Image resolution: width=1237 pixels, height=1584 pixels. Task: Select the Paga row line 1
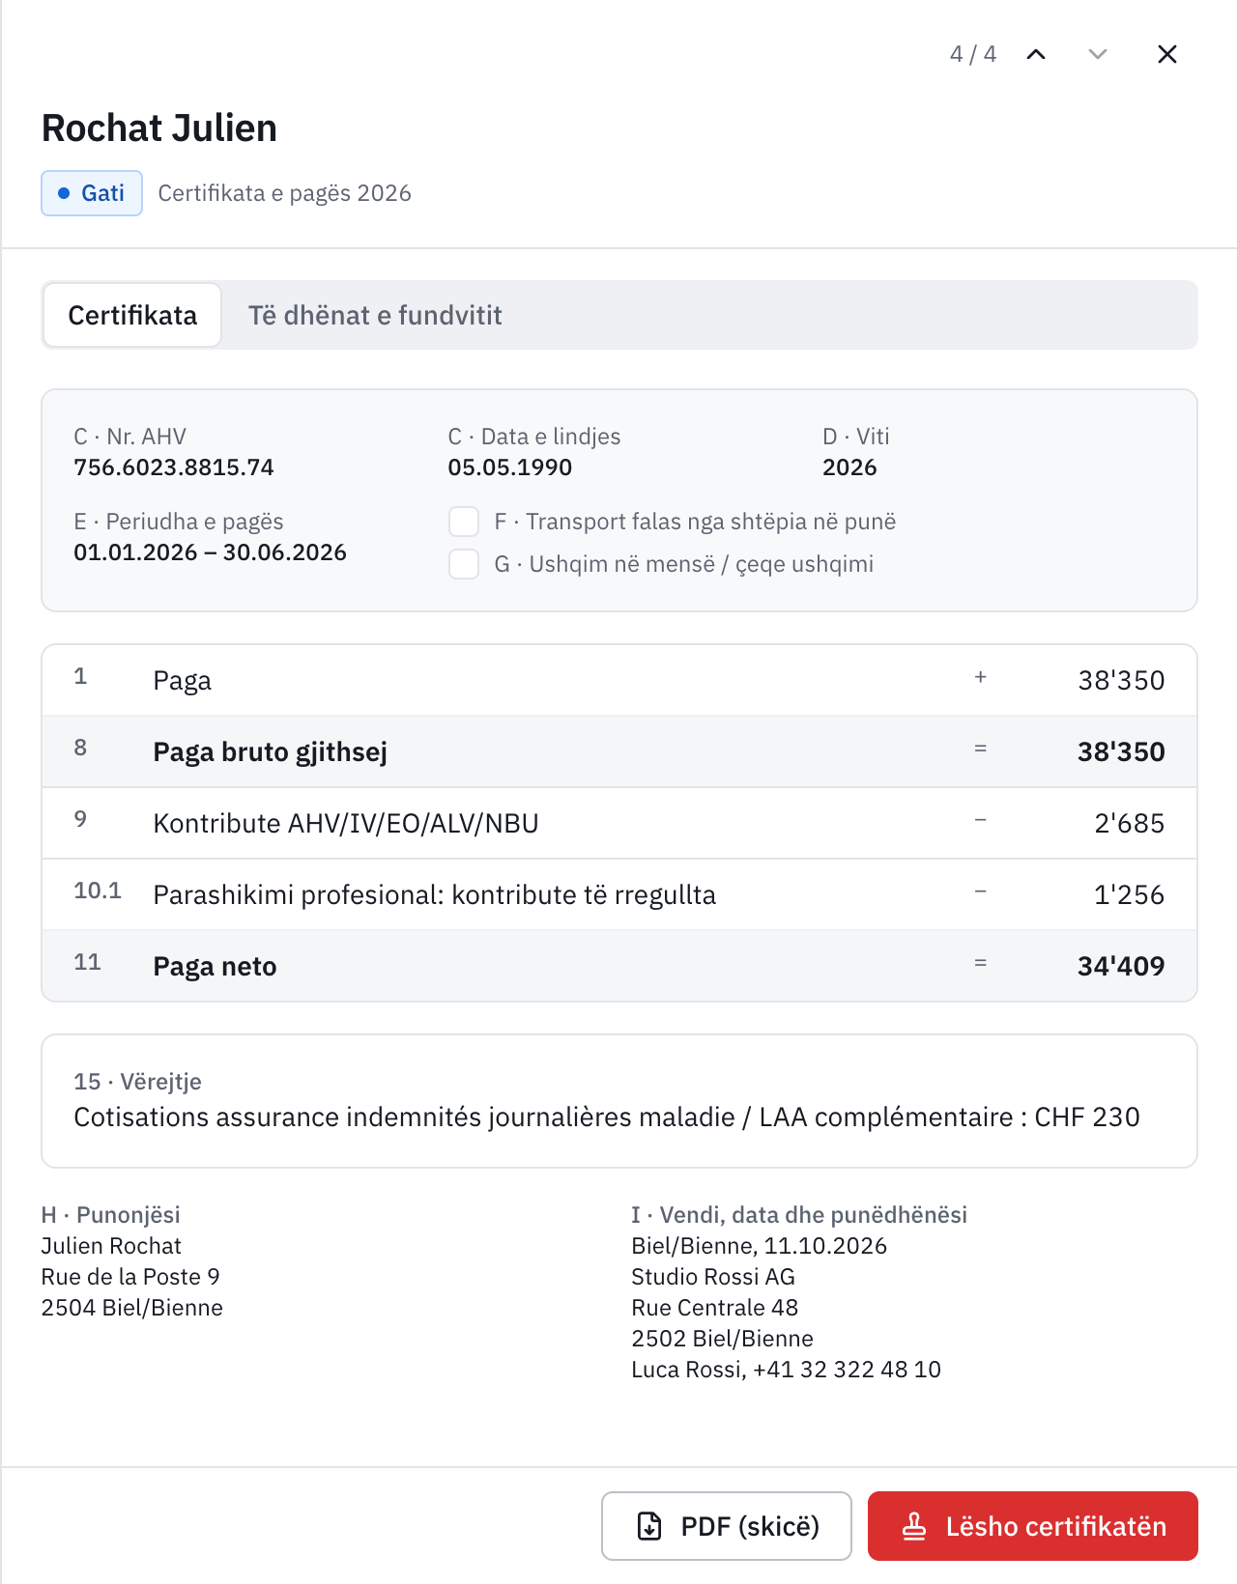619,680
